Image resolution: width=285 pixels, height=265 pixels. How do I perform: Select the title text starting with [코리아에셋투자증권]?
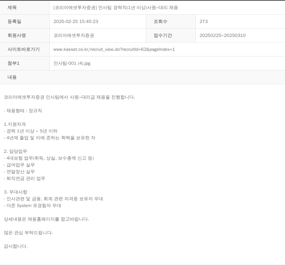tap(116, 8)
